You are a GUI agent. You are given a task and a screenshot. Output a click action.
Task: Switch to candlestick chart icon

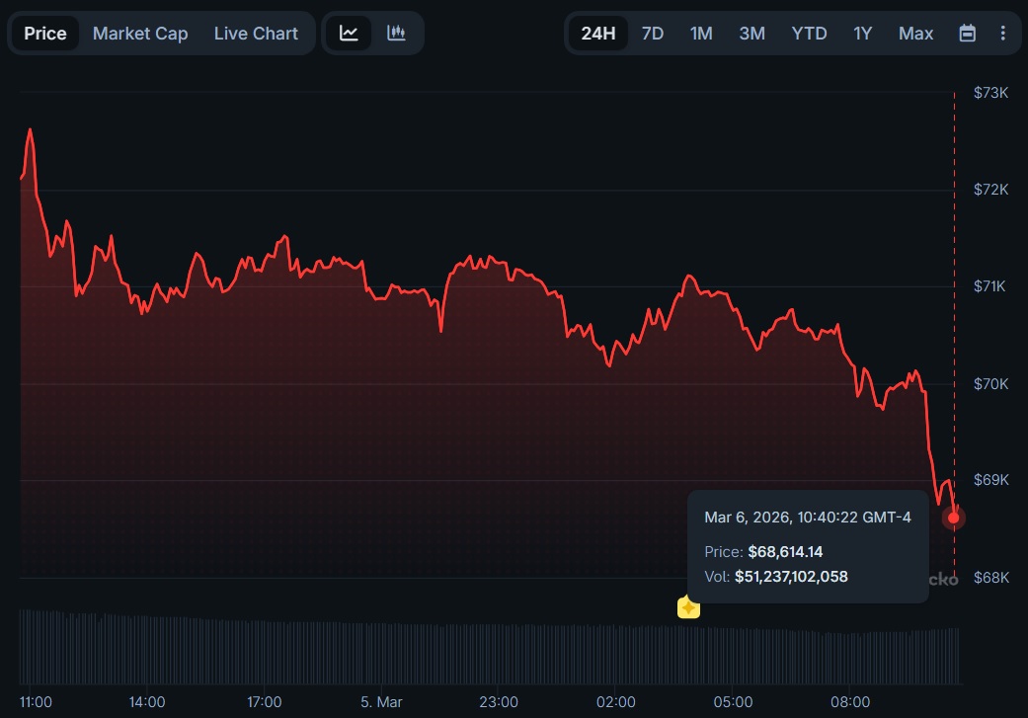pos(396,33)
